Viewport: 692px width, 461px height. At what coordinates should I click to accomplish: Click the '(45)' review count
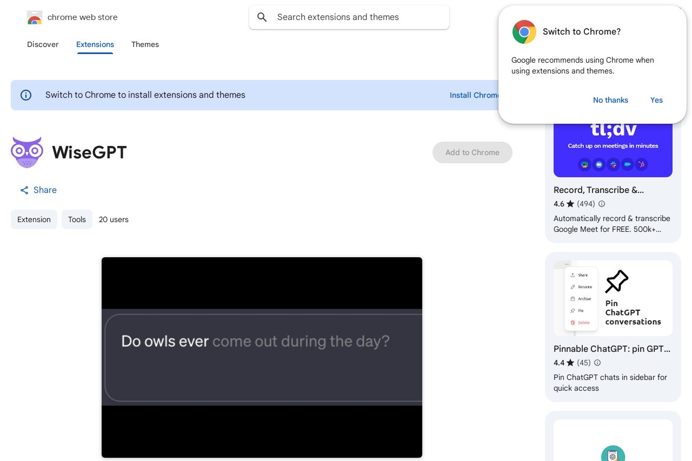click(x=584, y=363)
